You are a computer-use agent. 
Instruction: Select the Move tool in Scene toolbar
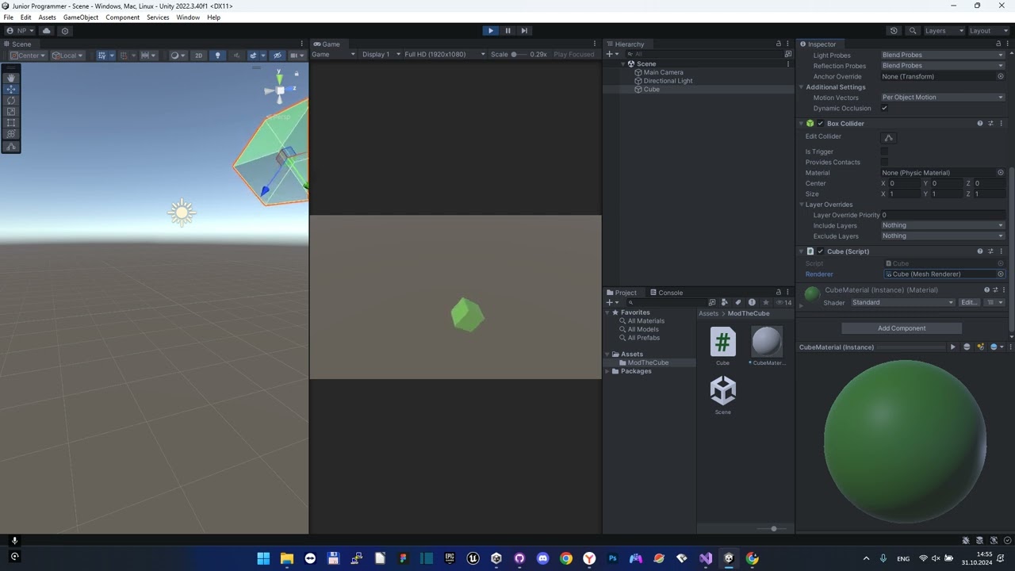pyautogui.click(x=11, y=90)
